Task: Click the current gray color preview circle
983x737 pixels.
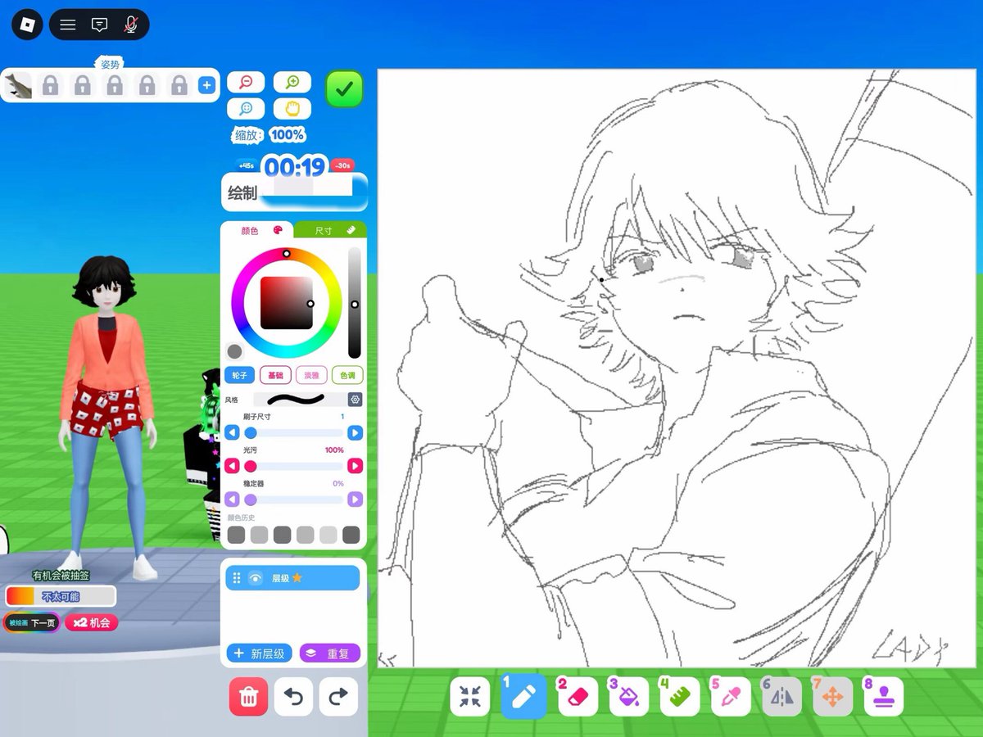Action: pyautogui.click(x=235, y=351)
